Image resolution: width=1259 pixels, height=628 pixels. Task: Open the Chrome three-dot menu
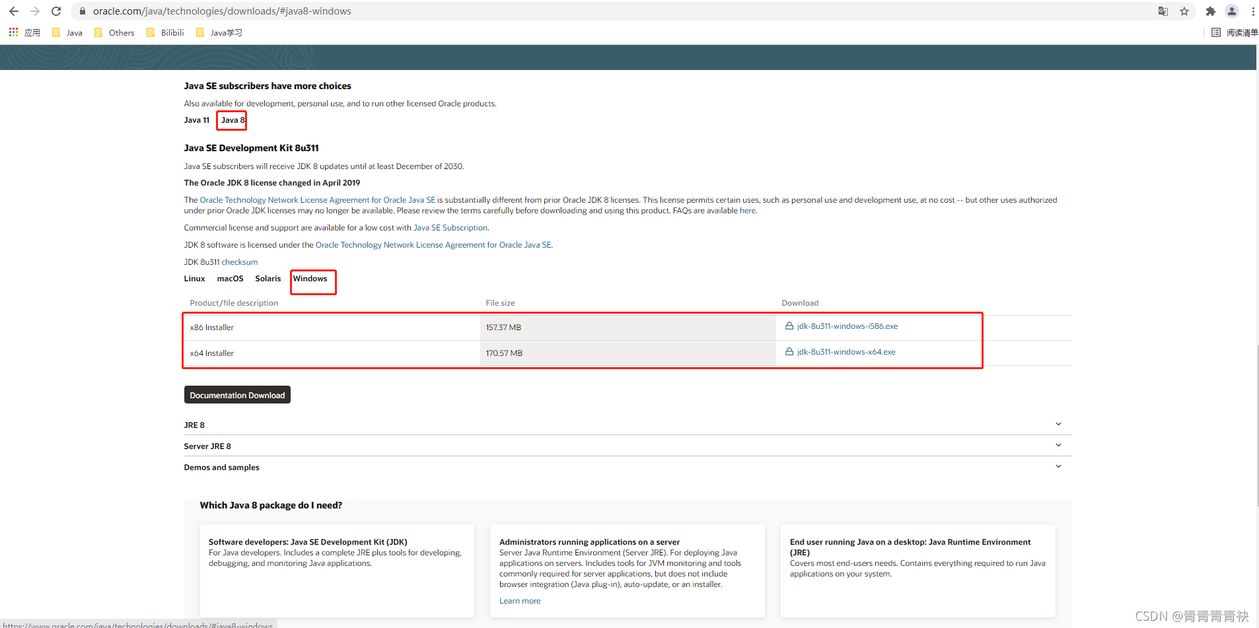point(1252,11)
